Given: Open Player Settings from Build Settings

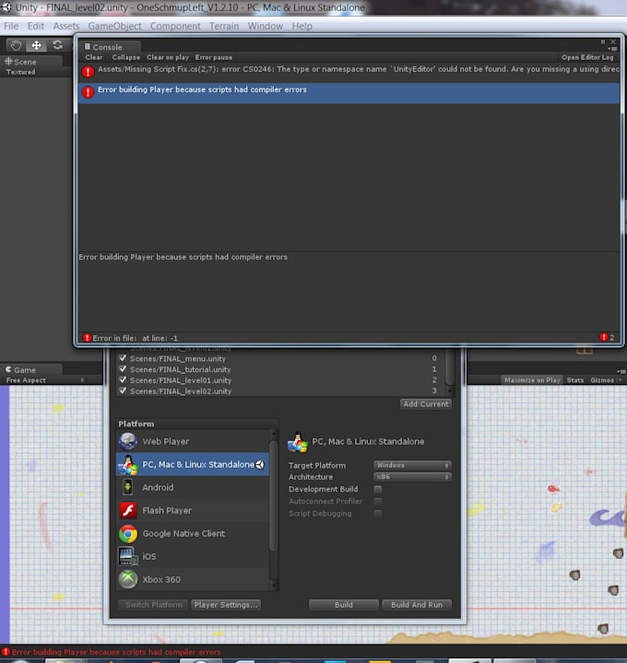Looking at the screenshot, I should tap(226, 605).
